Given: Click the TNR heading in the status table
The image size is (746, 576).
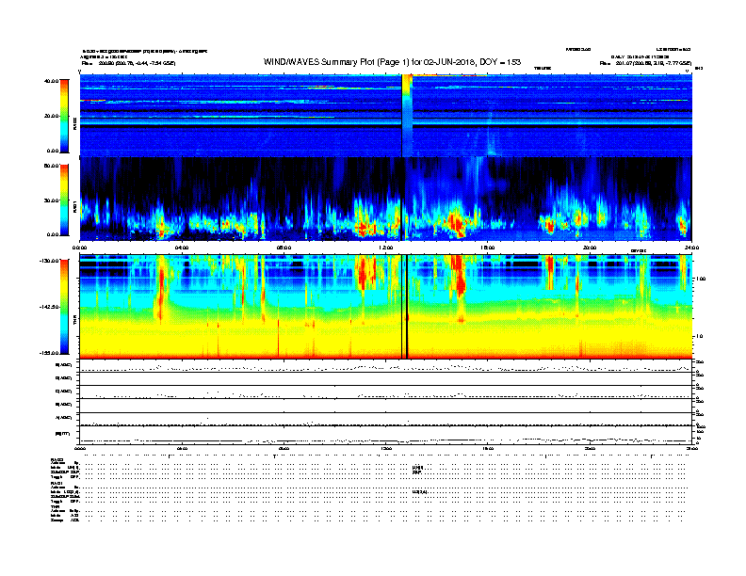Looking at the screenshot, I should tap(55, 506).
